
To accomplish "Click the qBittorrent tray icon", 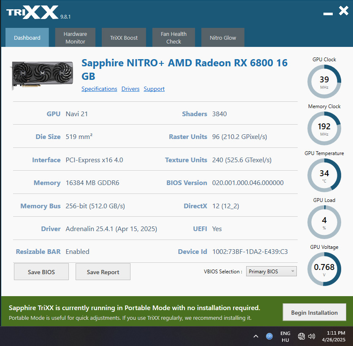I will tap(269, 336).
